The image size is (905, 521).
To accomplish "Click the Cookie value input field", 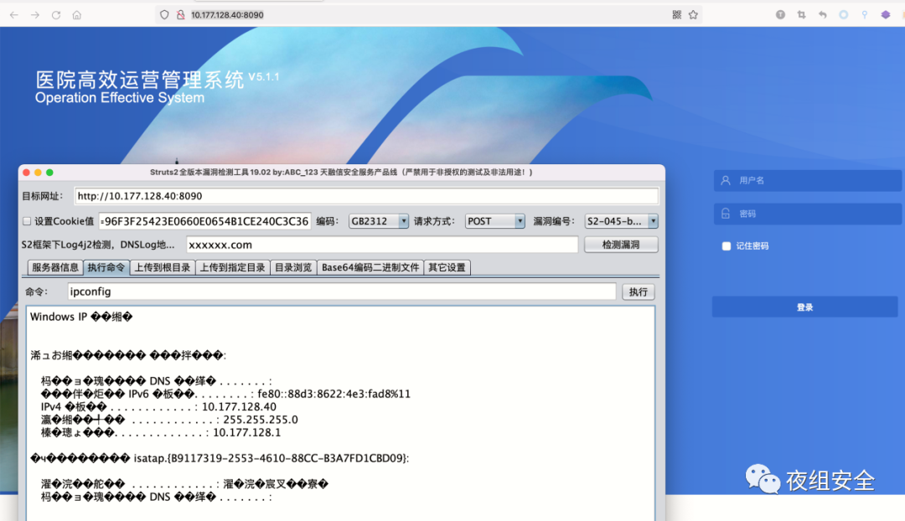I will 205,221.
